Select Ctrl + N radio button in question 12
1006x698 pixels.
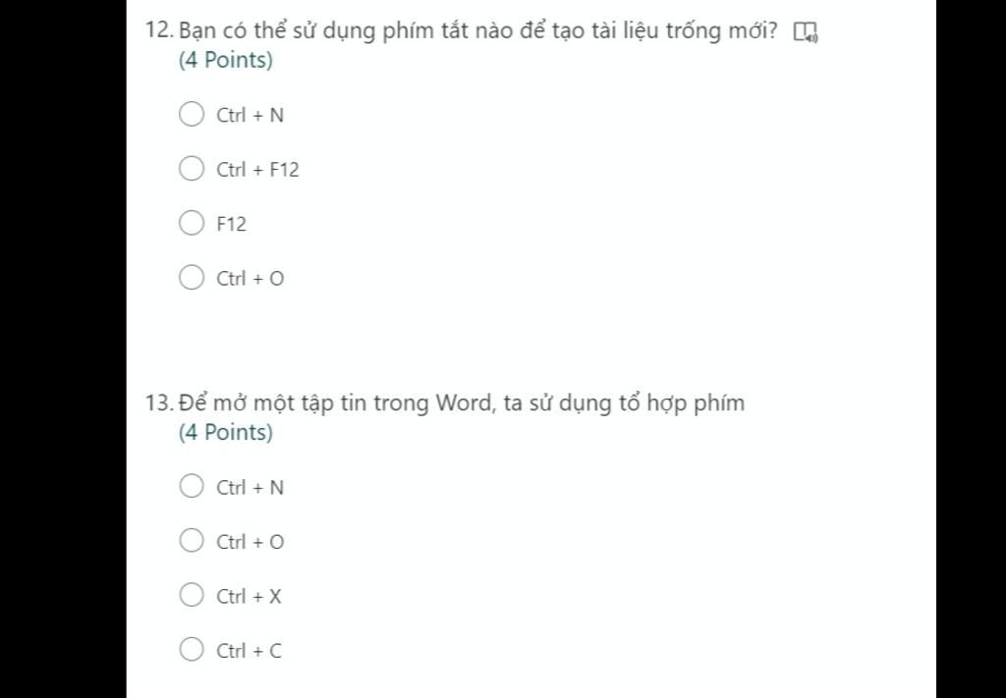click(192, 114)
